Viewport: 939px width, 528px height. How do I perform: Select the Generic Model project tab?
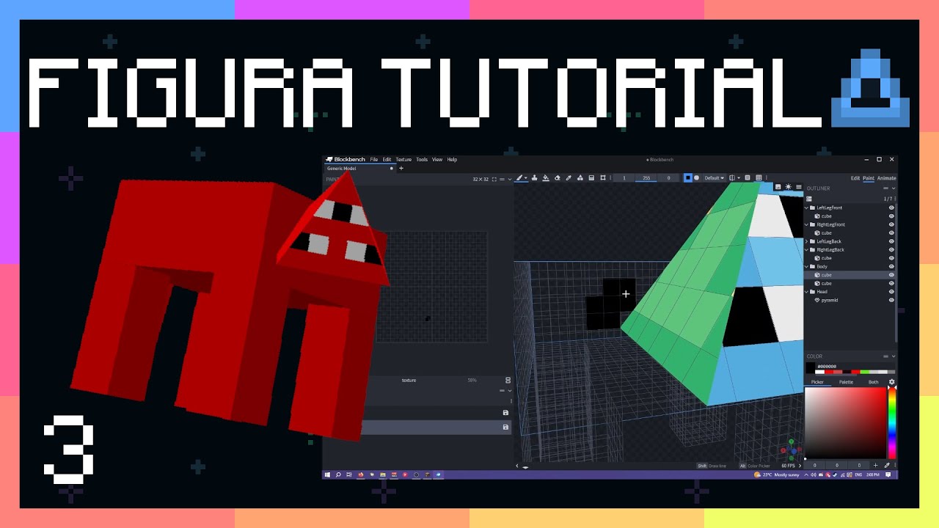[360, 168]
